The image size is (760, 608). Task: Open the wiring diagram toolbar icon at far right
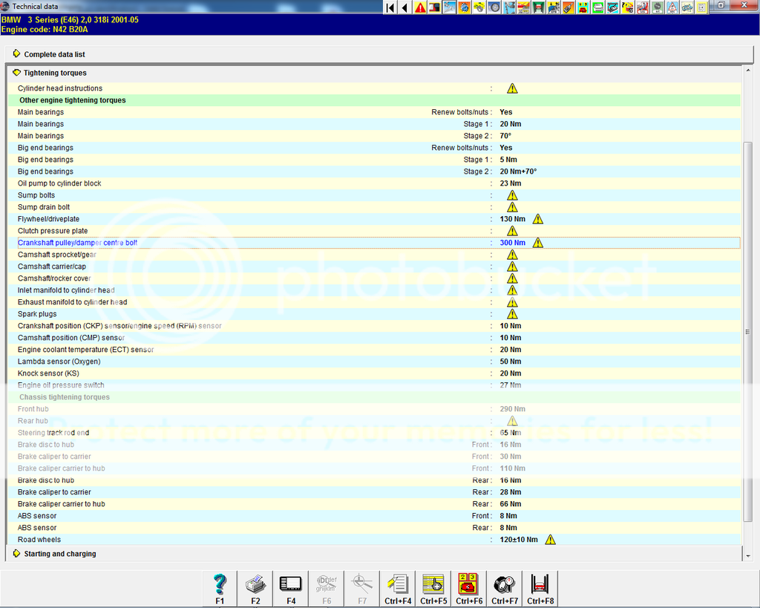701,7
